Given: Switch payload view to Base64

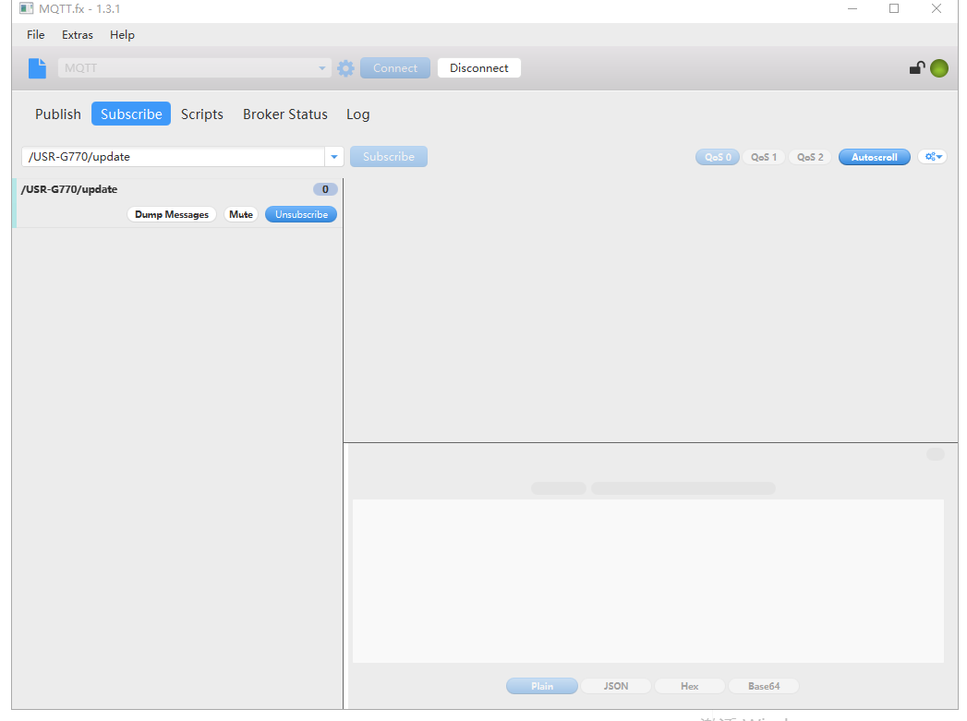Looking at the screenshot, I should click(x=764, y=686).
